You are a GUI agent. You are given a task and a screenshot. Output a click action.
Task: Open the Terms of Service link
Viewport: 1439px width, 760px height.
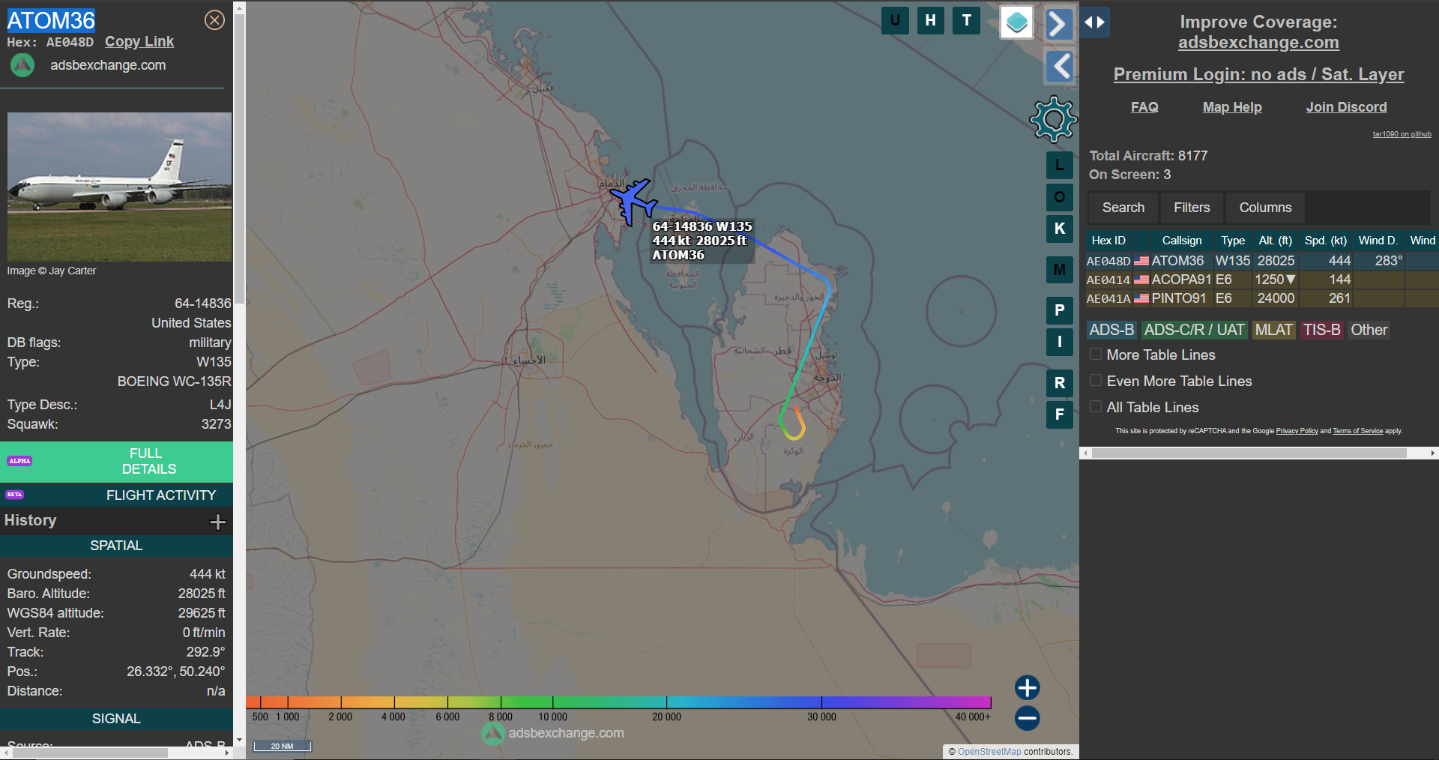pyautogui.click(x=1357, y=431)
